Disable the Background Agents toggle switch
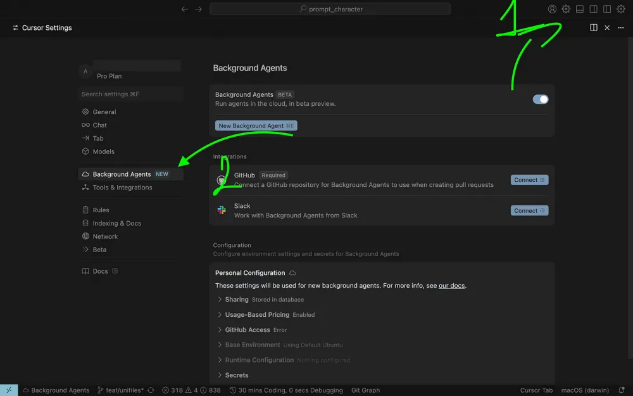 point(541,99)
